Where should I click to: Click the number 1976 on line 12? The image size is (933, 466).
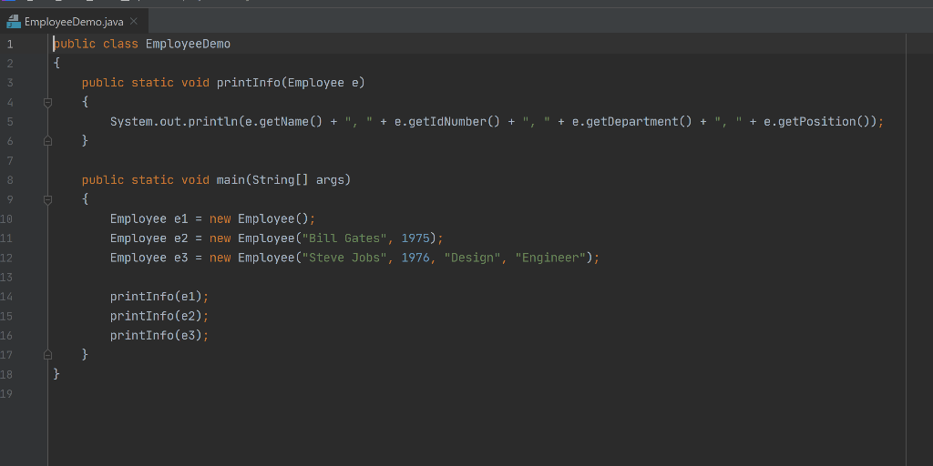415,258
